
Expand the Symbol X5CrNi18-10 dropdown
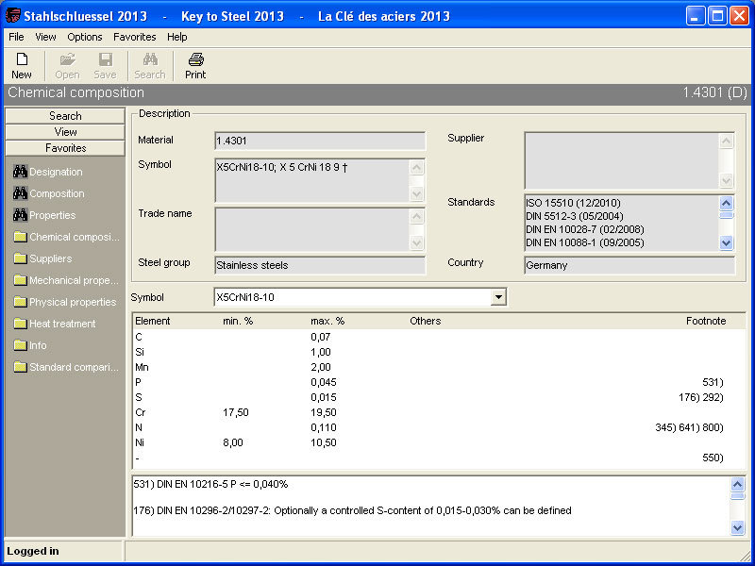498,297
